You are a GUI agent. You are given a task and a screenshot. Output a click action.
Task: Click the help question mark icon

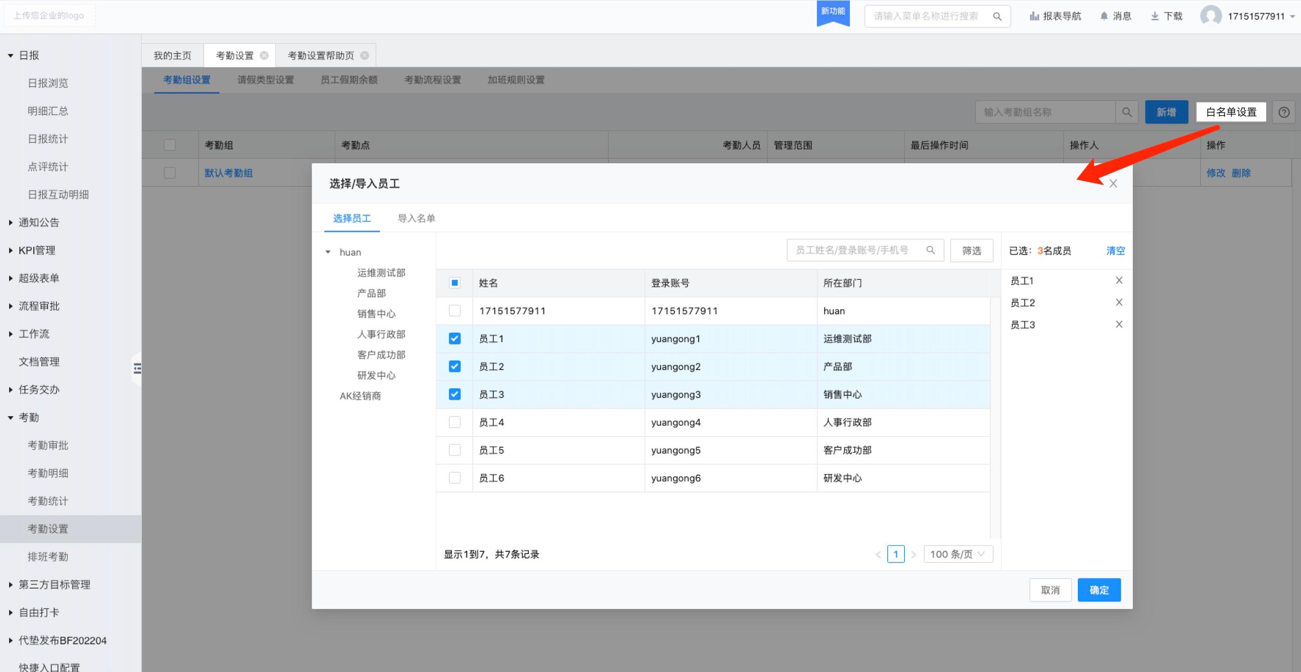[x=1284, y=112]
